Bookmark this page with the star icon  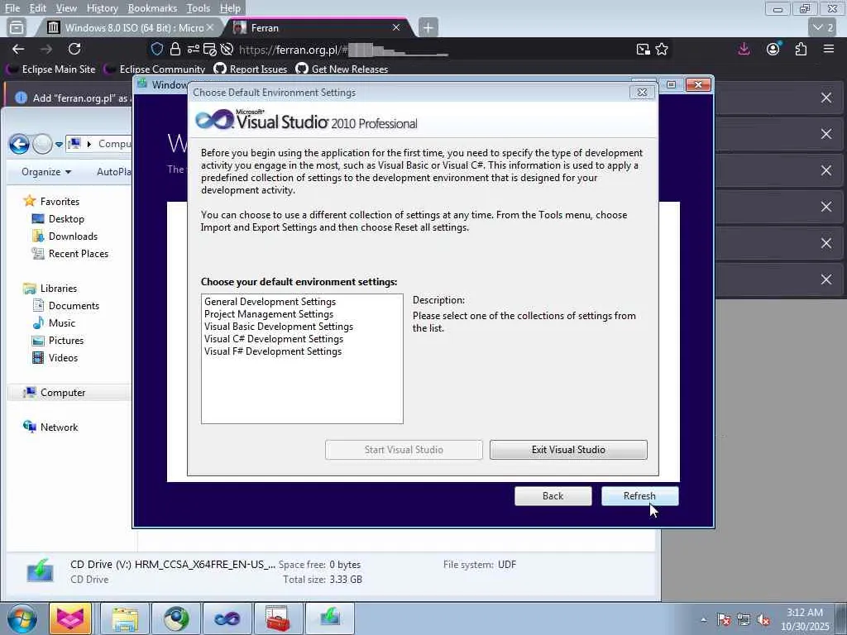(x=662, y=49)
